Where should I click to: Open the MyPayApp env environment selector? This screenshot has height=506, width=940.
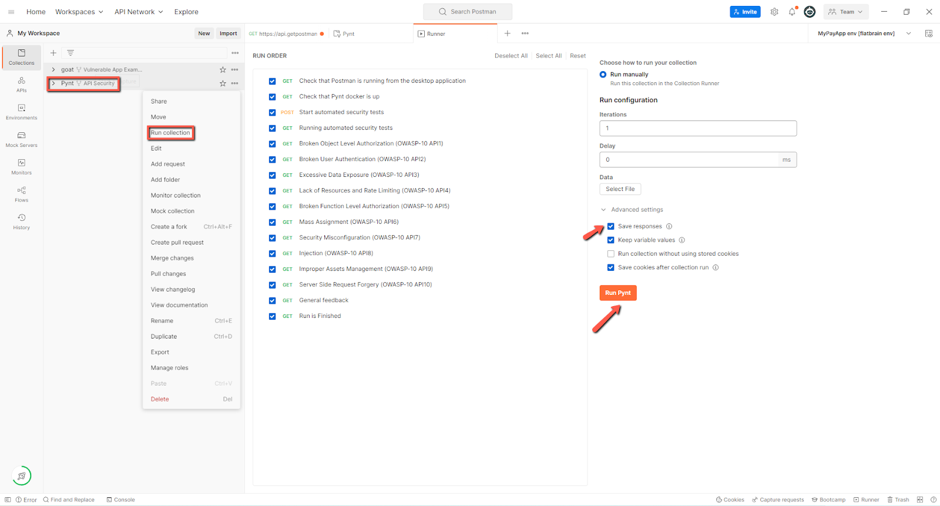[x=864, y=33]
